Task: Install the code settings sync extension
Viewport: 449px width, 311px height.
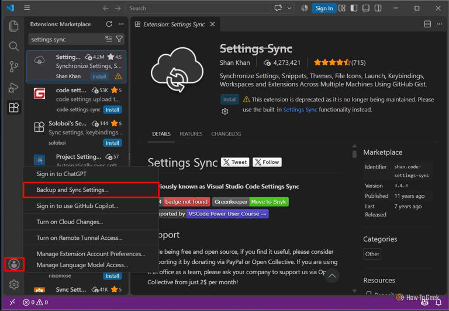Action: coord(112,110)
